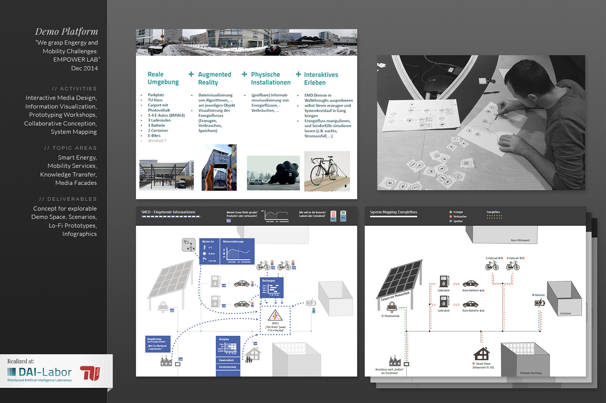Click the upper Auto-Batterie car icon
The height and width of the screenshot is (403, 606).
470,284
